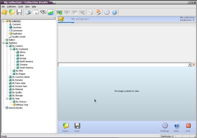The height and width of the screenshot is (138, 197).
Task: Collapse the My collection tree node
Action: pos(3,21)
